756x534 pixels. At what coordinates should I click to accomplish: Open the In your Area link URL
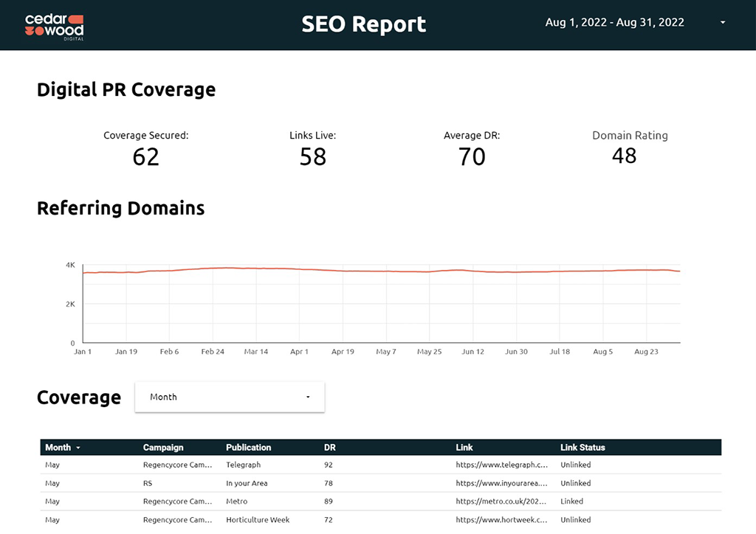(502, 484)
